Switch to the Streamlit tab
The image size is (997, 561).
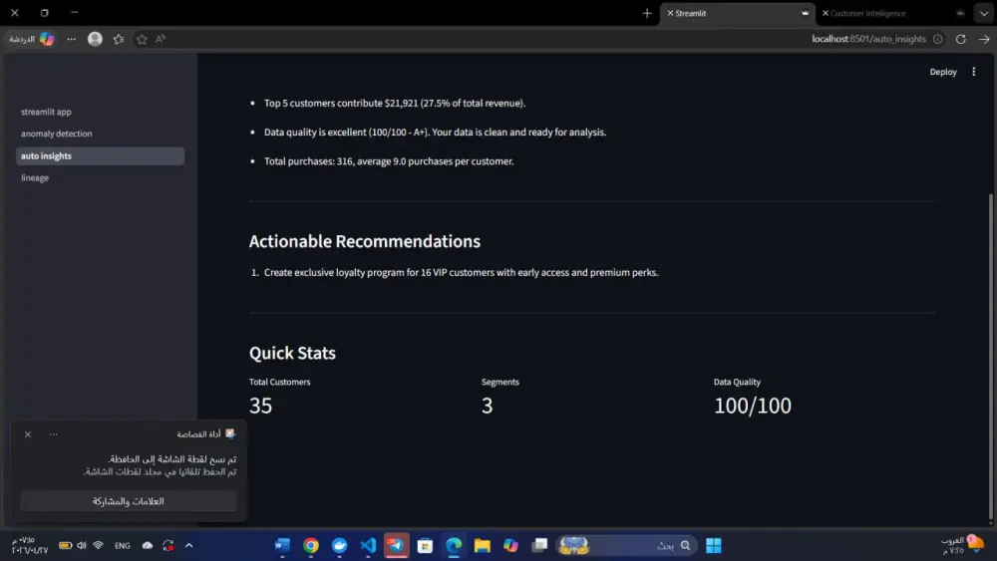[738, 13]
